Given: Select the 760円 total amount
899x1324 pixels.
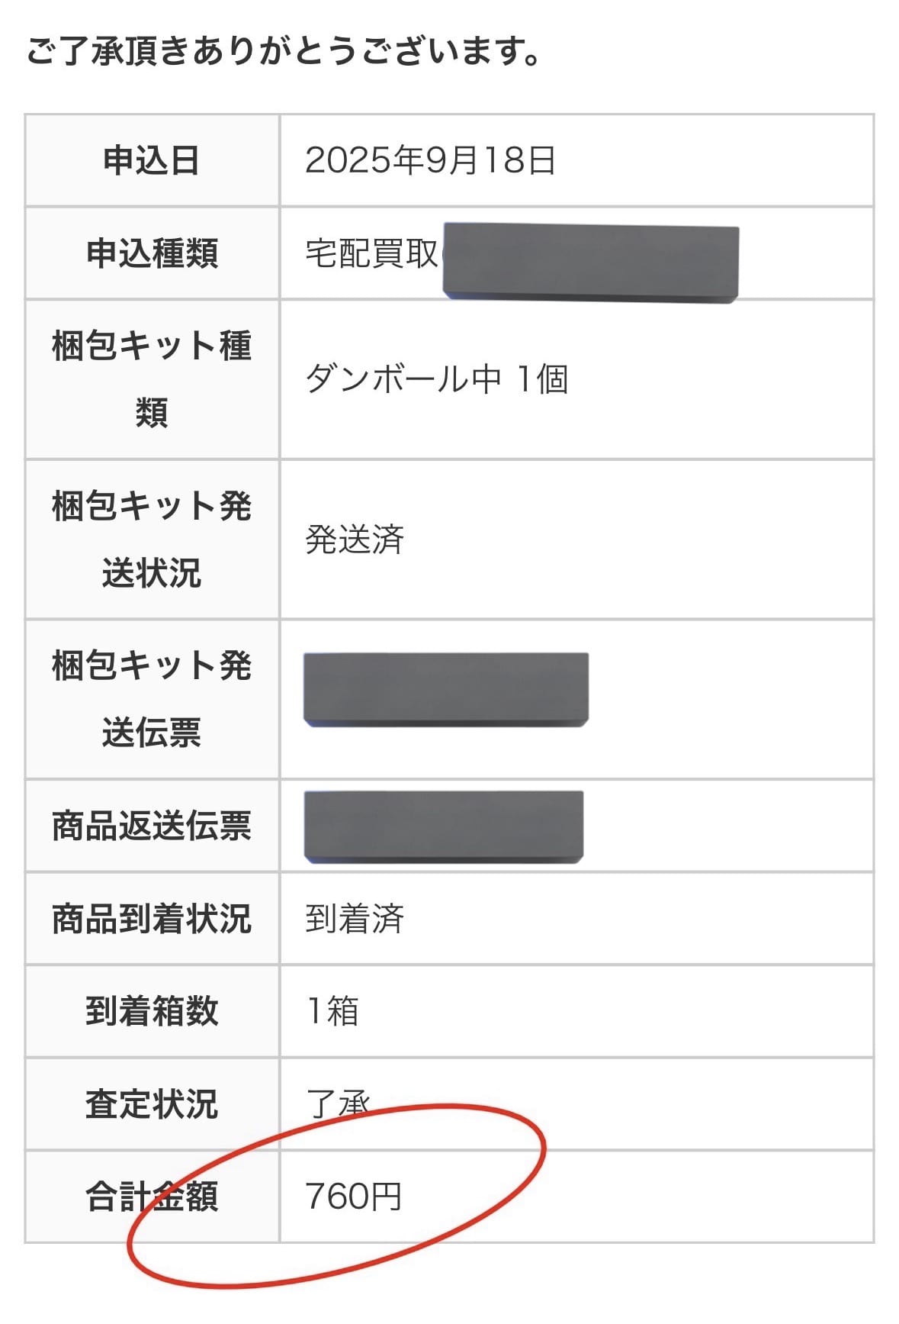Looking at the screenshot, I should click(x=353, y=1197).
